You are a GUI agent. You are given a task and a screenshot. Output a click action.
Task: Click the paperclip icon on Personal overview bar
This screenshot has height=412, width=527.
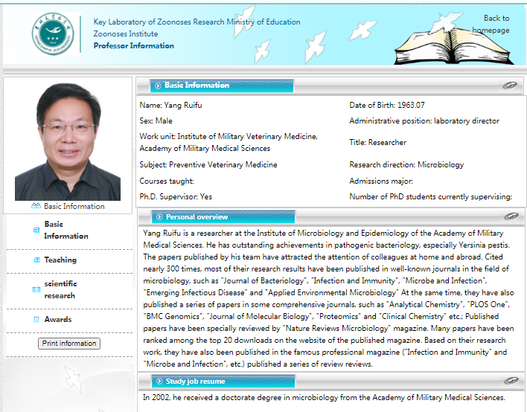pos(510,216)
